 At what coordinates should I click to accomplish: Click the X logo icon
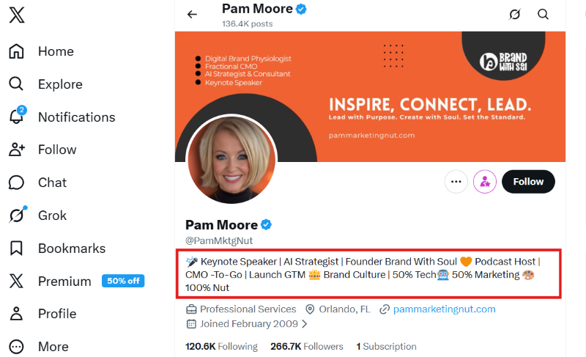(18, 15)
